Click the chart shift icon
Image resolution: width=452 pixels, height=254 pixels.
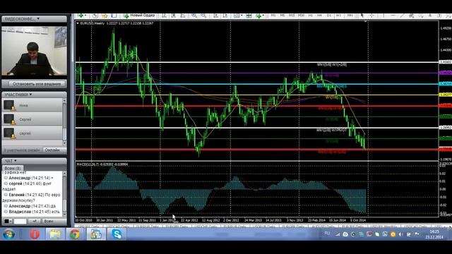pos(225,16)
